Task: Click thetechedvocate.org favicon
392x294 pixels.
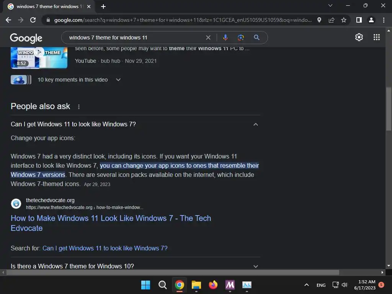Action: (16, 204)
